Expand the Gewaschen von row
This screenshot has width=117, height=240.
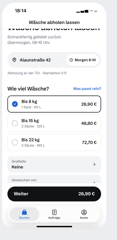[x=54, y=179]
